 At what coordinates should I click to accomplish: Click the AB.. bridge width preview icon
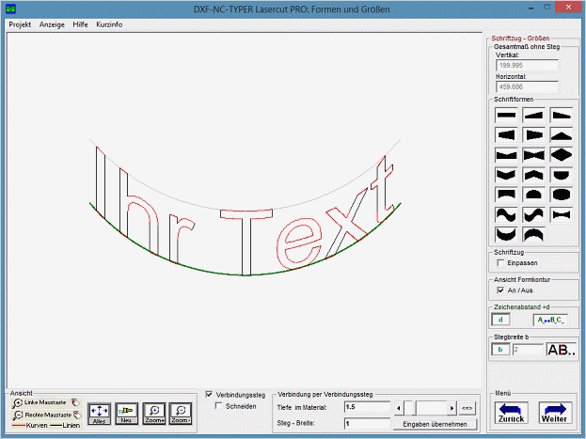(561, 350)
